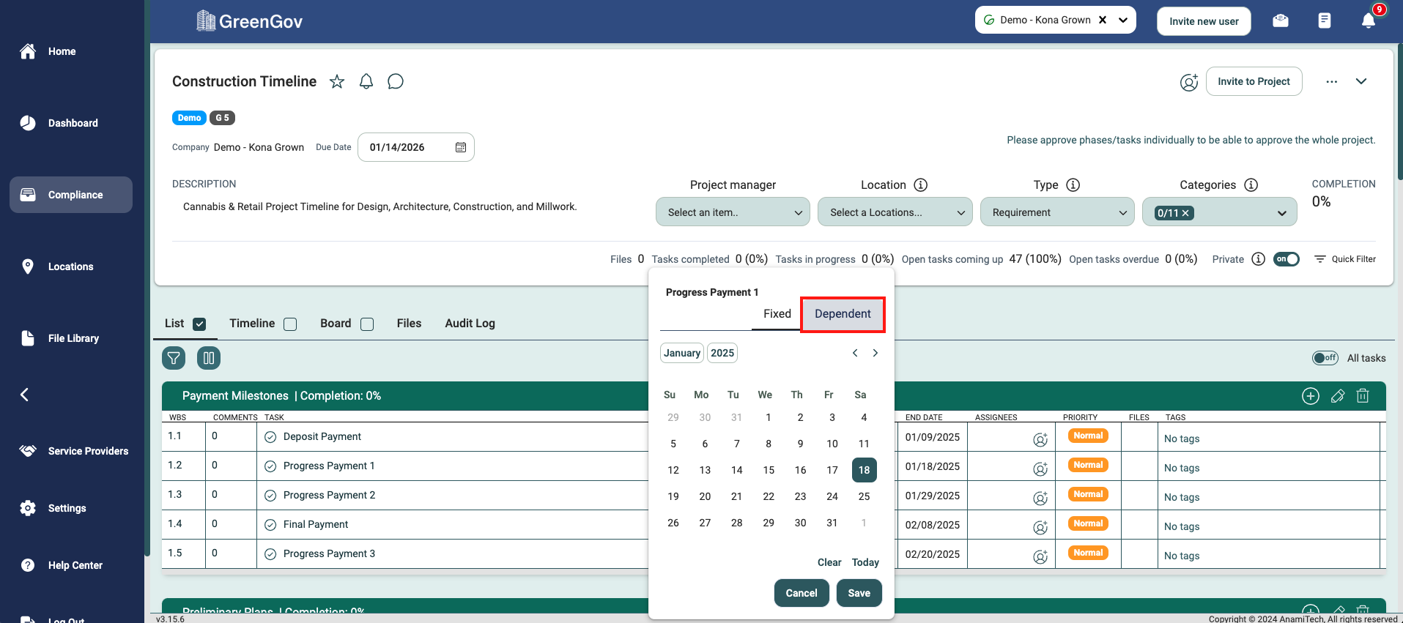Switch to the Dependent date tab
Viewport: 1403px width, 623px height.
point(843,314)
